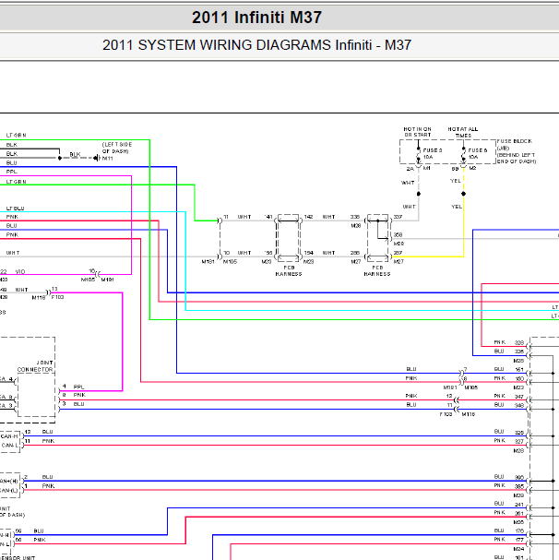Click pin number "328" on PNK wire

(x=519, y=342)
